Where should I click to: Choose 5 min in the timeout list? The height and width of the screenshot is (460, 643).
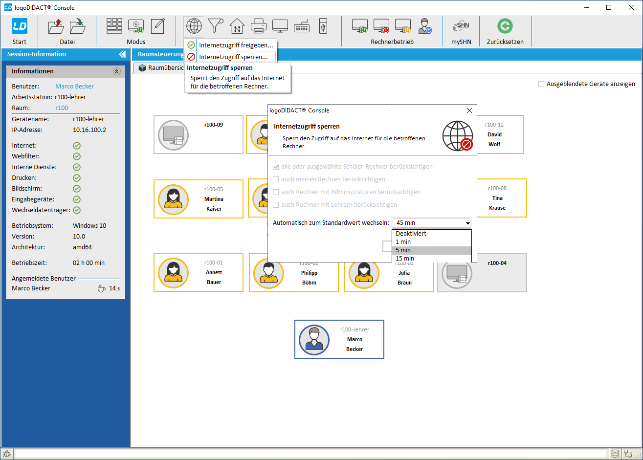[432, 250]
